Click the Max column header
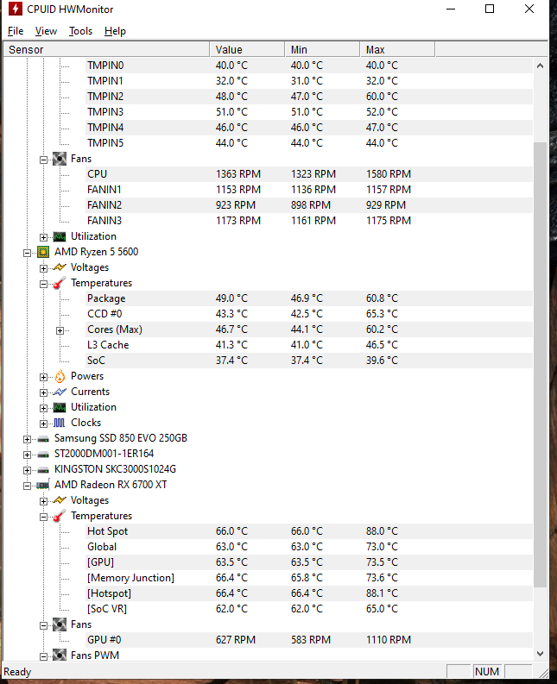The height and width of the screenshot is (684, 557). [397, 50]
